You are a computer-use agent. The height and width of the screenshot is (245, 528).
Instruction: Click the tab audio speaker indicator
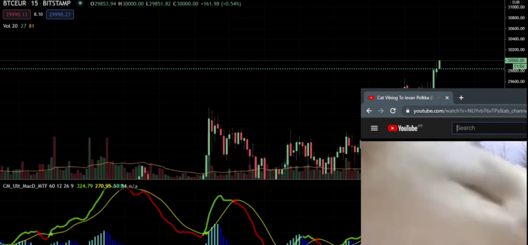(439, 97)
